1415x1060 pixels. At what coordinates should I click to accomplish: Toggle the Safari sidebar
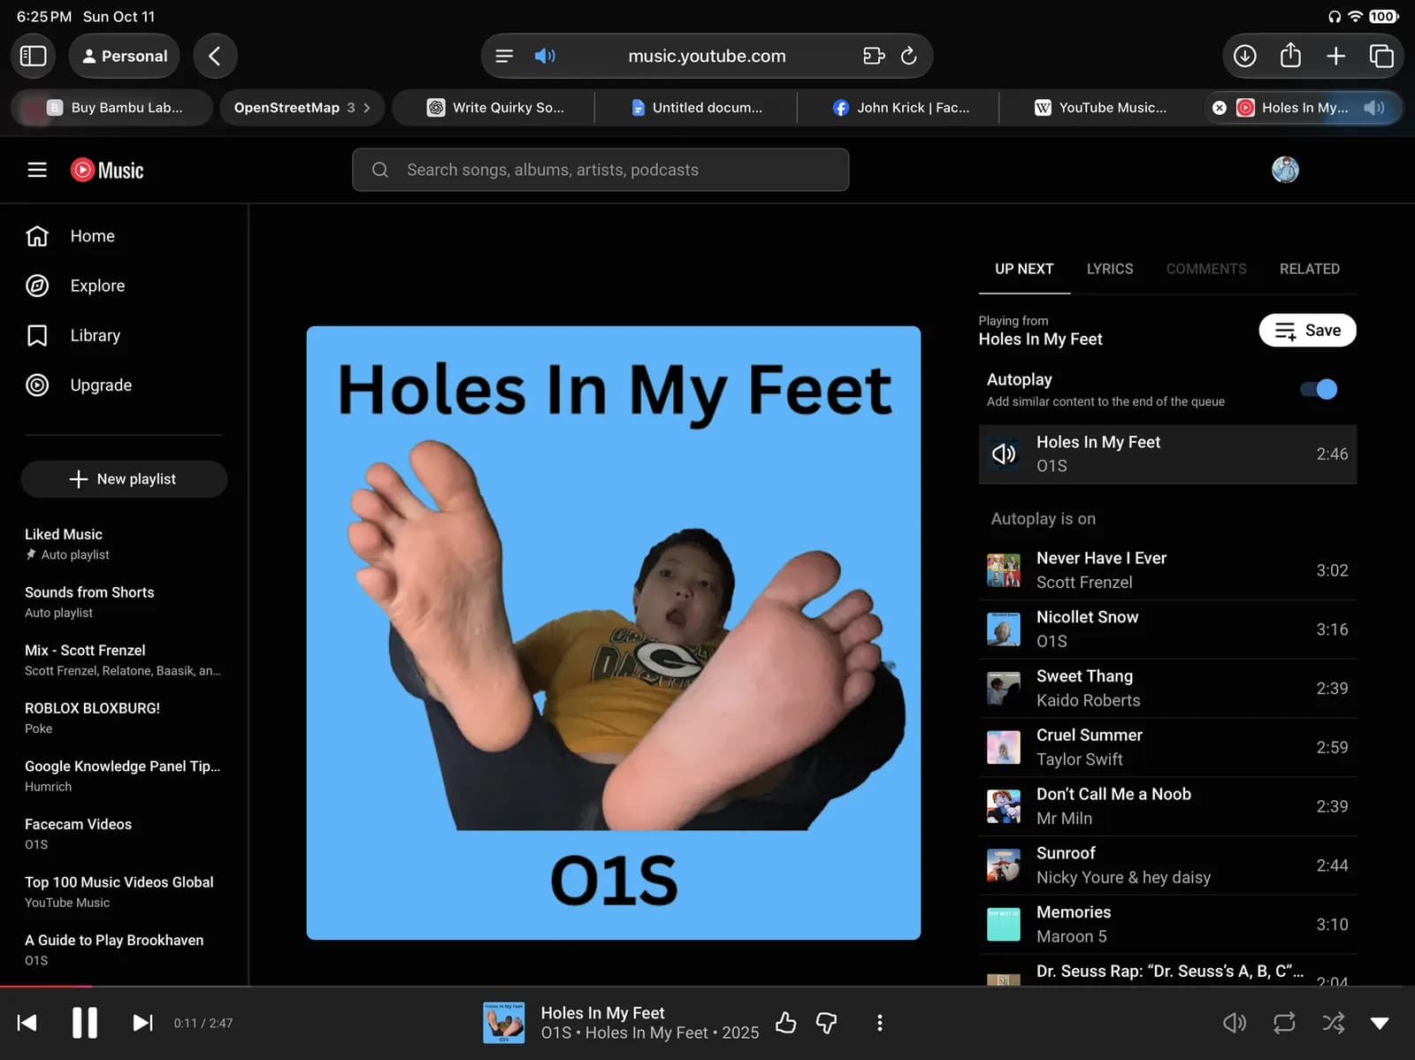coord(33,56)
